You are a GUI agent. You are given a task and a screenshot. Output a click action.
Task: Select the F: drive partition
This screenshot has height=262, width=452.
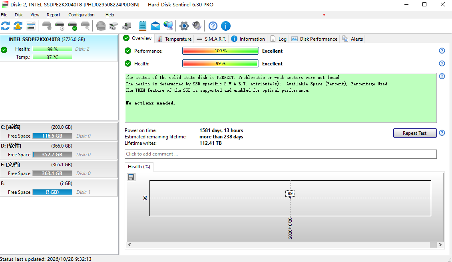[x=59, y=188]
